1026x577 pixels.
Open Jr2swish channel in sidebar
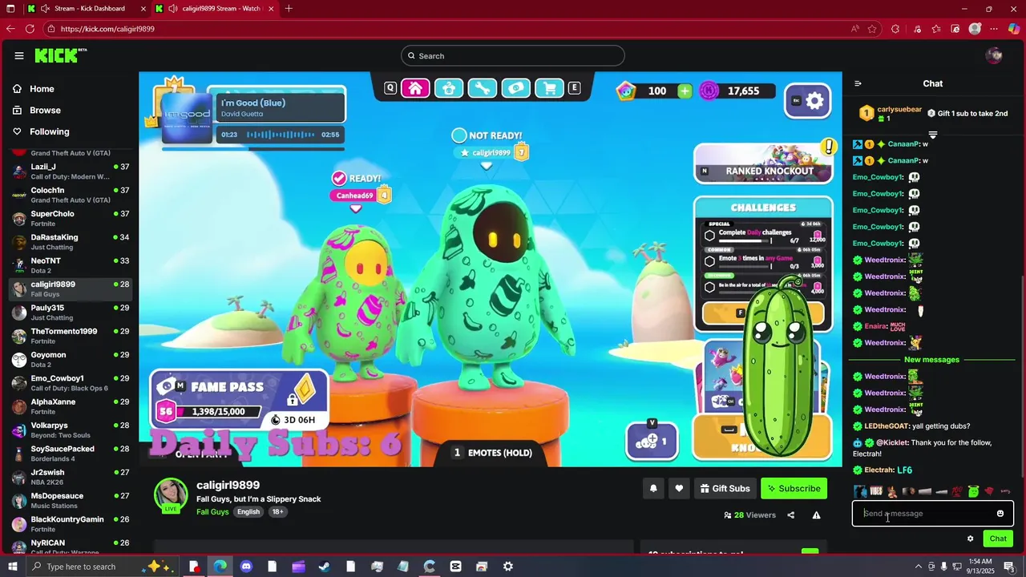(71, 477)
